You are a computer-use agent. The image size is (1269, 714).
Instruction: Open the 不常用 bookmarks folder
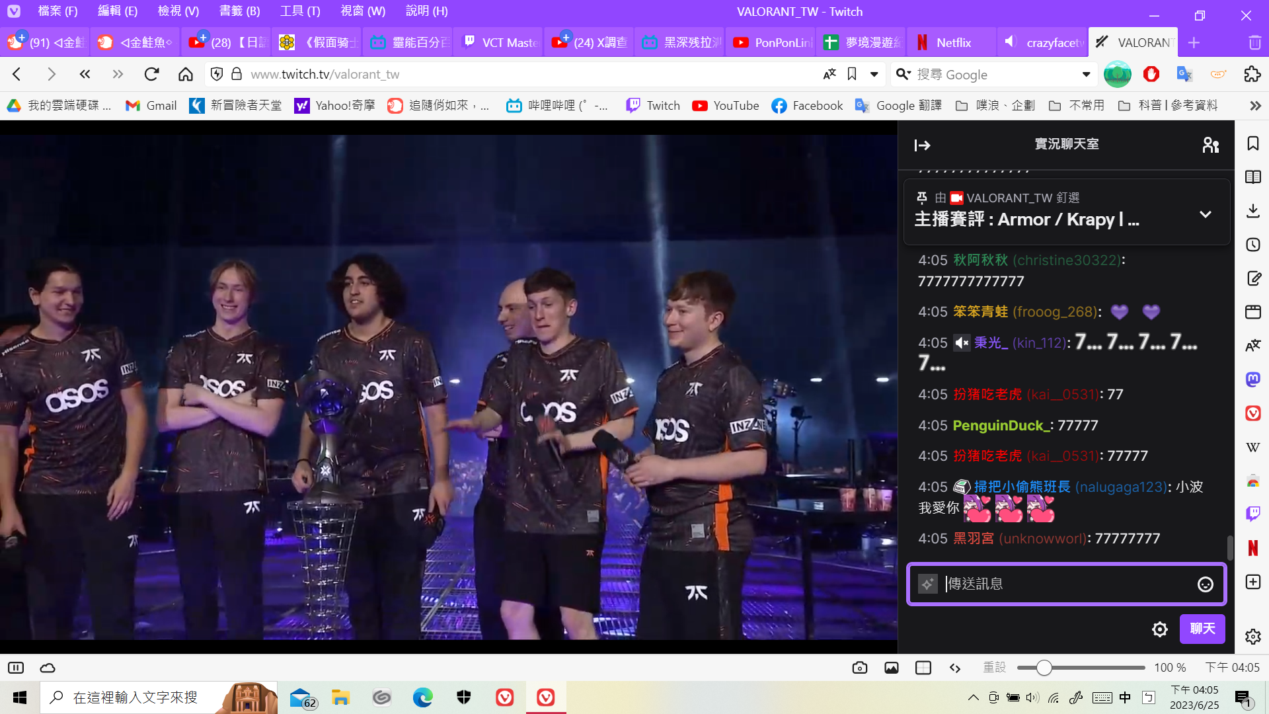[x=1076, y=106]
